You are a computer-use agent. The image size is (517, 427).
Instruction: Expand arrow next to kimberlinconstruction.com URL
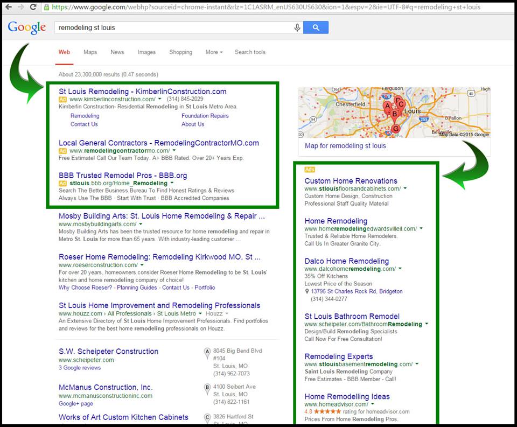pos(159,100)
